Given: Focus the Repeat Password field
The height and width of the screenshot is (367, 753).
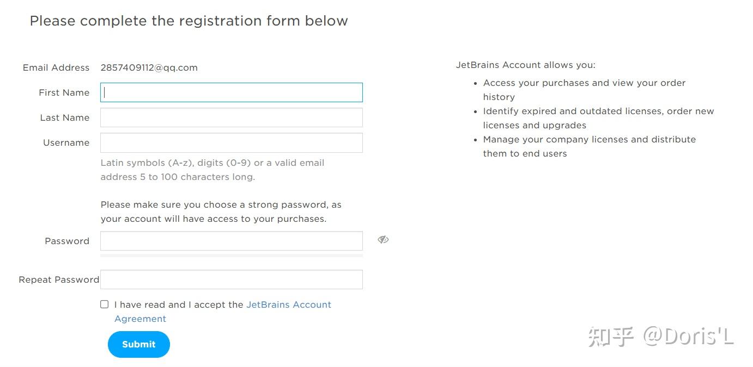Looking at the screenshot, I should point(232,279).
